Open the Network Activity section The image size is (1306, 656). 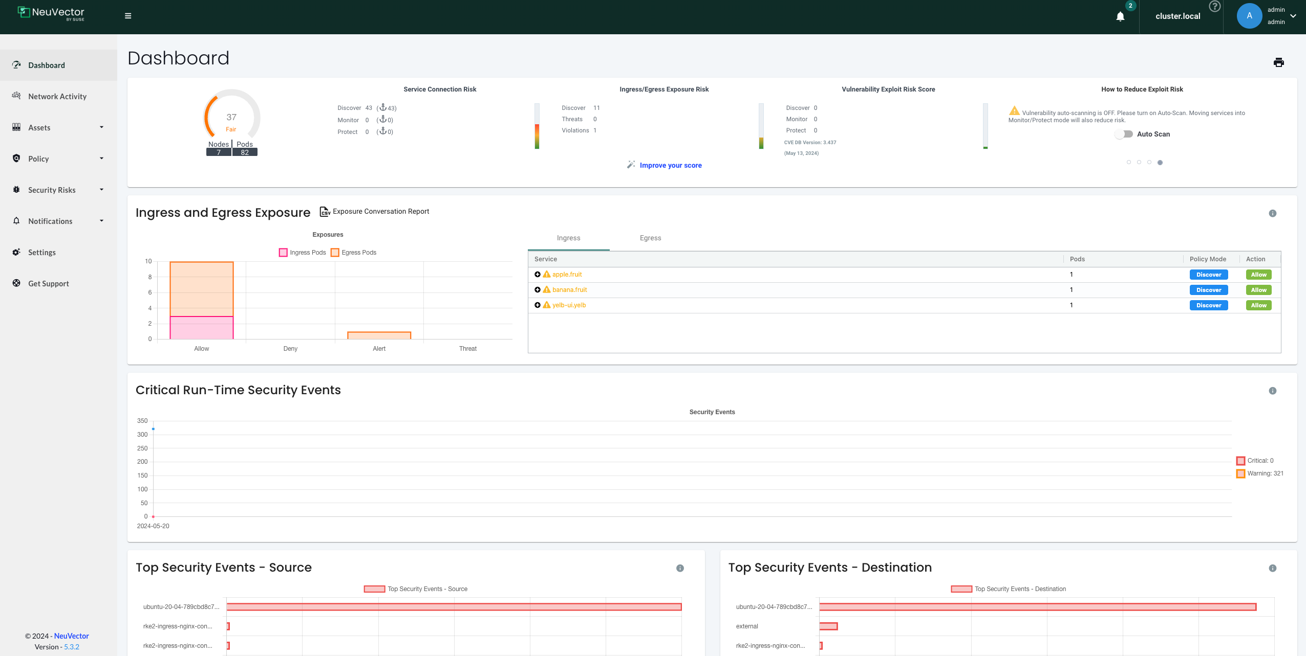(x=57, y=96)
